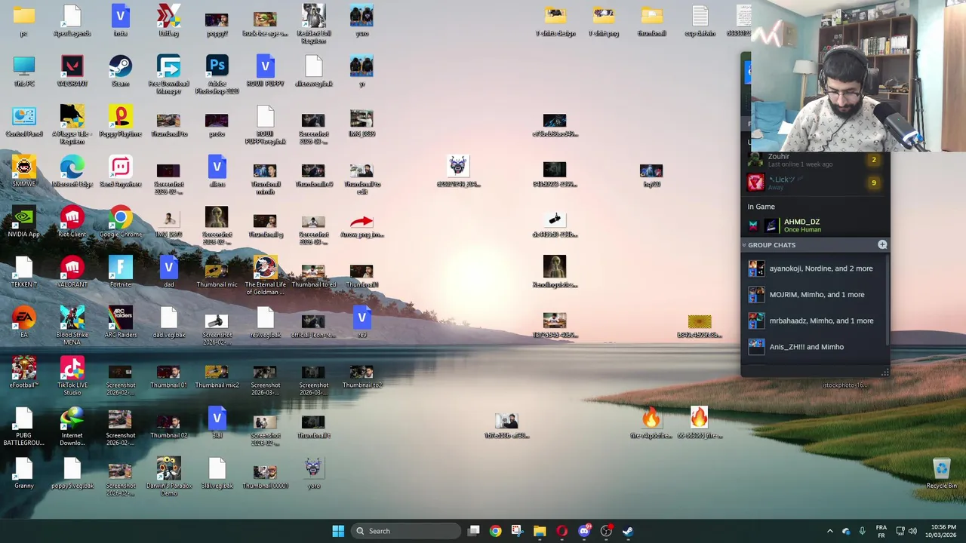This screenshot has height=543, width=966.
Task: Open mrbahaadz, Mimho group chat
Action: (814, 321)
